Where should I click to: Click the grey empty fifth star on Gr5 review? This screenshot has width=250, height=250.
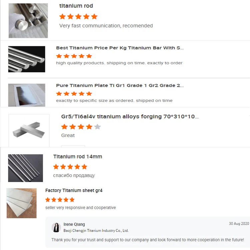point(97,127)
